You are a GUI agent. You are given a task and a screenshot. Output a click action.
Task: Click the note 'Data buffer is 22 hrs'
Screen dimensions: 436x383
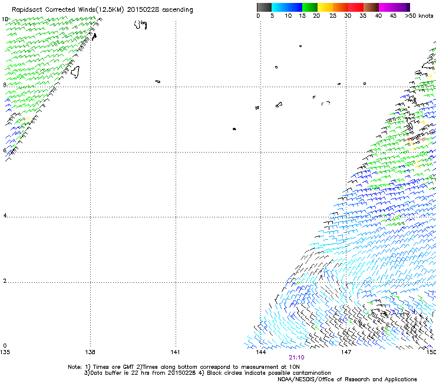pyautogui.click(x=120, y=373)
